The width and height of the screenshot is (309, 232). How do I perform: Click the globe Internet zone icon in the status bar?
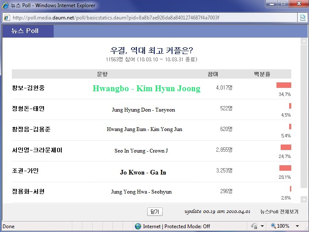tap(138, 226)
